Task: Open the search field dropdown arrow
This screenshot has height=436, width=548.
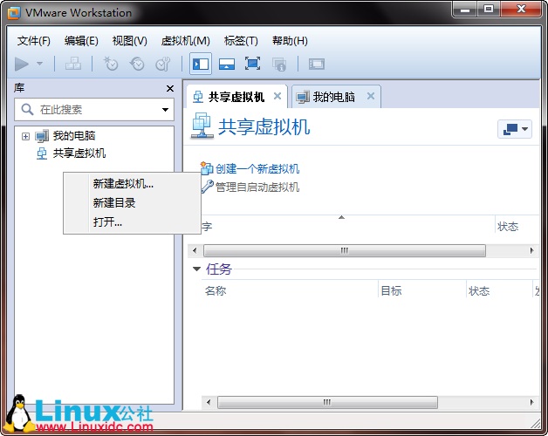Action: (x=165, y=110)
